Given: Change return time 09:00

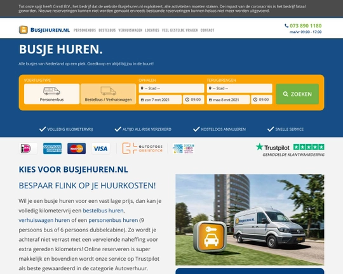Looking at the screenshot, I should (x=262, y=100).
